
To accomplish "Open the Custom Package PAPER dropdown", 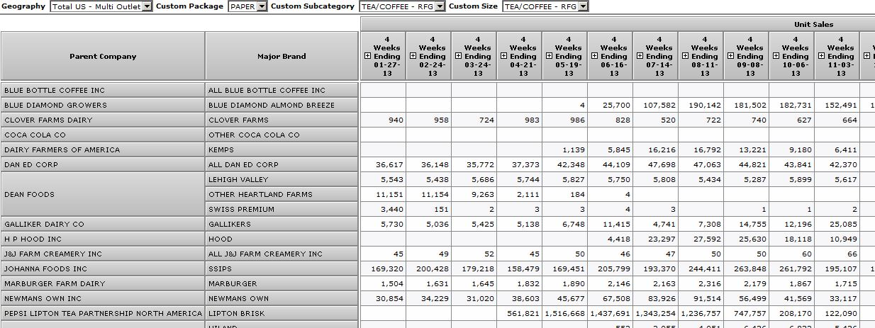I will pyautogui.click(x=262, y=6).
